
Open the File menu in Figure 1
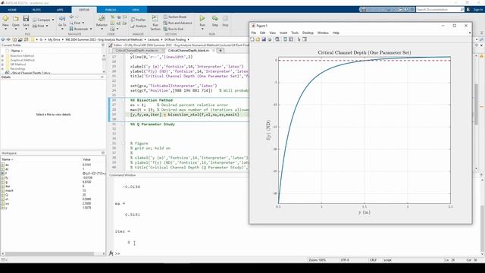tap(253, 33)
